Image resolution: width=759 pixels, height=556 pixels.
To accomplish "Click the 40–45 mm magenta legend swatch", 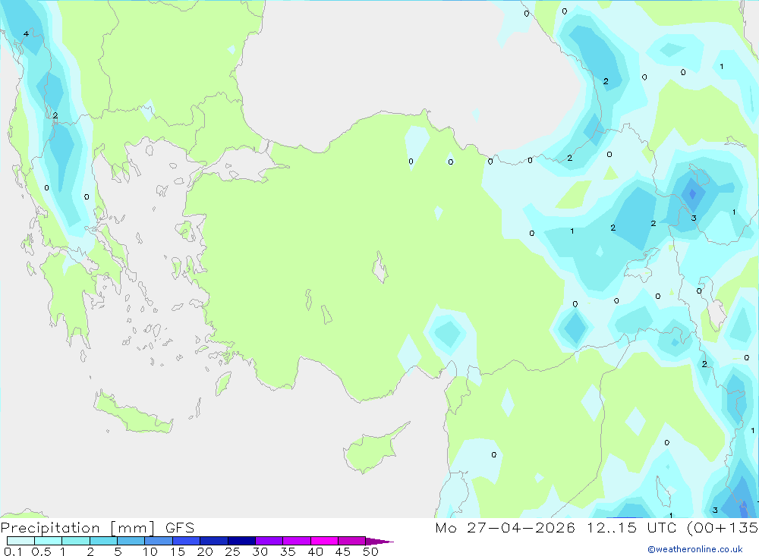I will coord(324,541).
